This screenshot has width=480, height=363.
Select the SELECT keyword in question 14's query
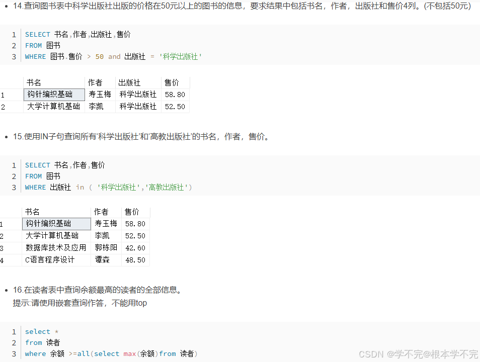[x=37, y=34]
